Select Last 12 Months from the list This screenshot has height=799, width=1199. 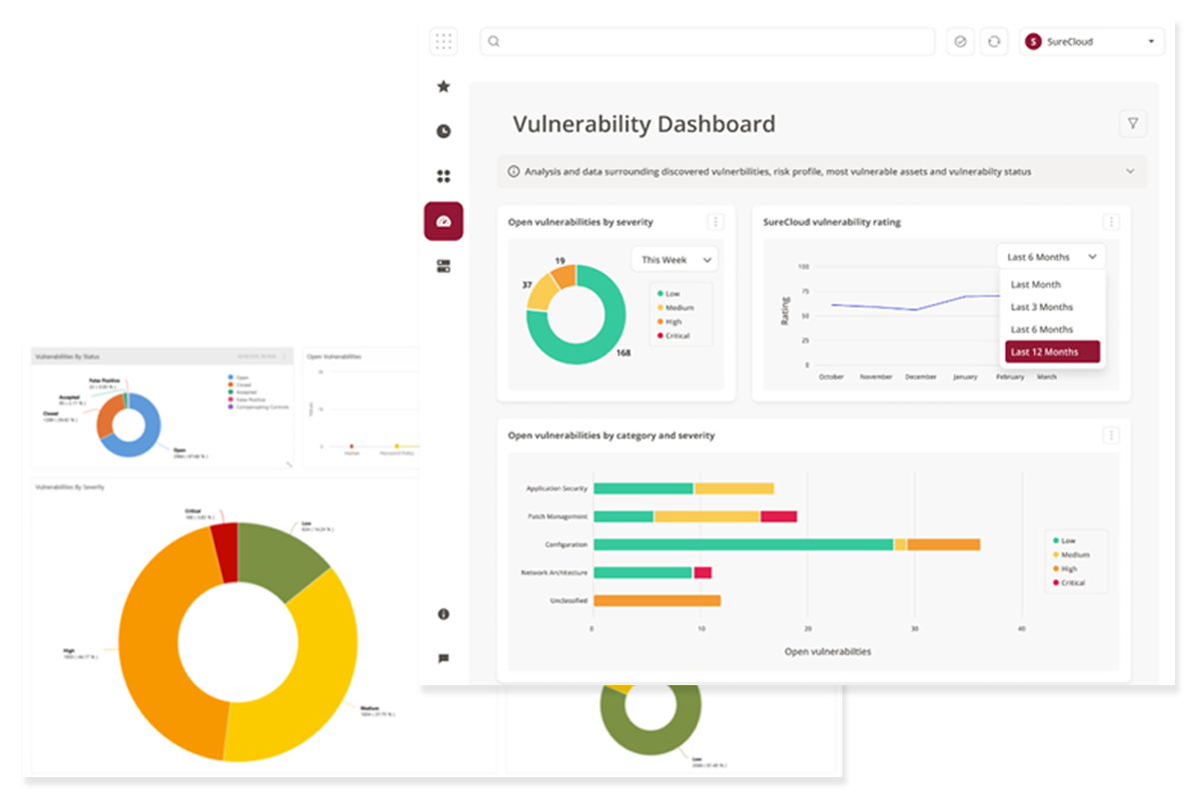click(1051, 352)
